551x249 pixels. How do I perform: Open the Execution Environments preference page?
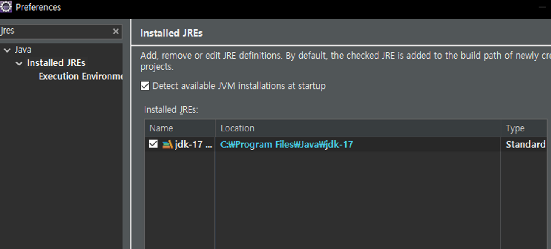click(x=80, y=76)
